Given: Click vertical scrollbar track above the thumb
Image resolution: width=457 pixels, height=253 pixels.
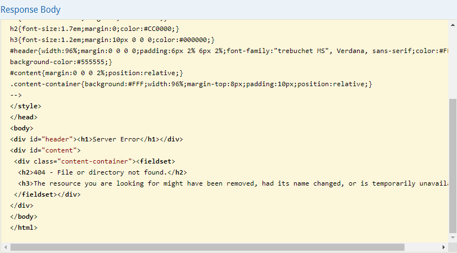Looking at the screenshot, I should click(453, 61).
